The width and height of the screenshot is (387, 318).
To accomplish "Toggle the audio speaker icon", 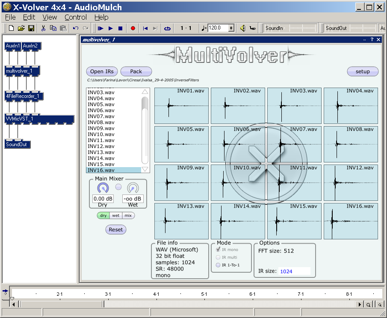I will pos(242,28).
